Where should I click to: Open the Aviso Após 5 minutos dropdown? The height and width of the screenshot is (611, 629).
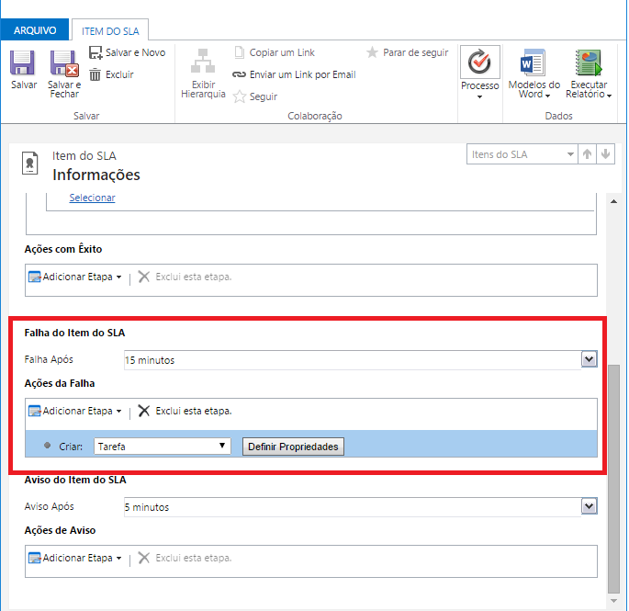coord(590,506)
